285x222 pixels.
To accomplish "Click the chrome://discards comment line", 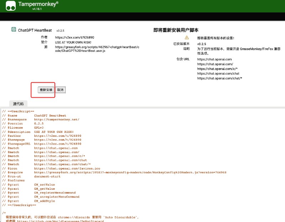I will [x=72, y=217].
